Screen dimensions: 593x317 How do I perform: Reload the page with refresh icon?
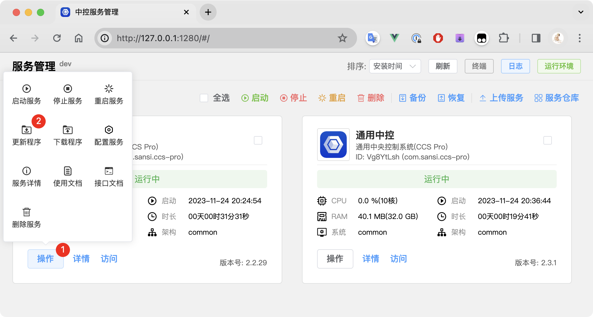click(57, 38)
